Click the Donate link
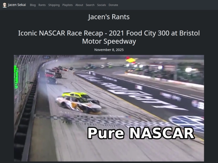Image resolution: width=218 pixels, height=163 pixels. 113,5
